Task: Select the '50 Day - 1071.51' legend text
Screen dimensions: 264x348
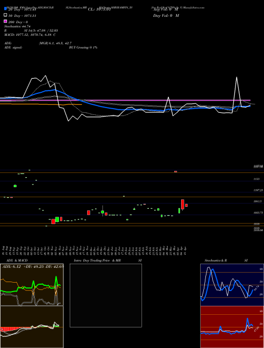Action: click(x=22, y=16)
